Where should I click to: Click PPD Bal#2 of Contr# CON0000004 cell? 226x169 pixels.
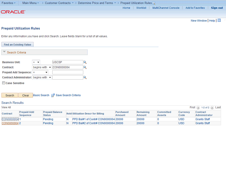(x=93, y=123)
